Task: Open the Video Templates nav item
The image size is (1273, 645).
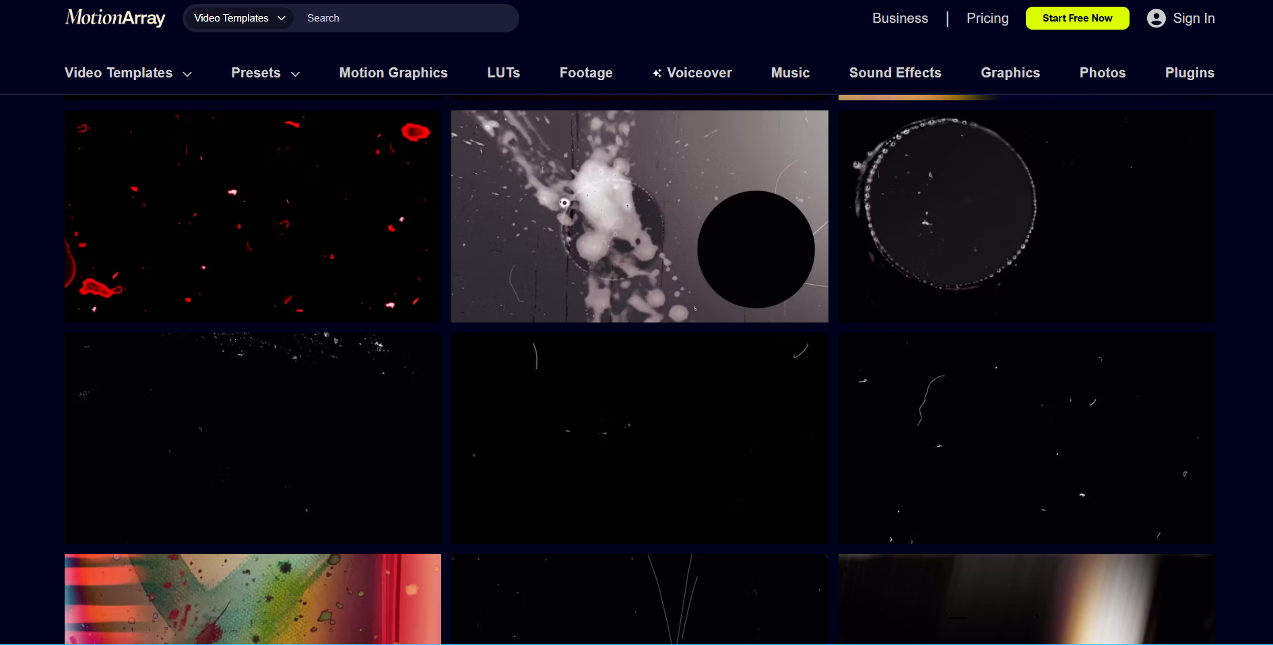Action: 119,73
